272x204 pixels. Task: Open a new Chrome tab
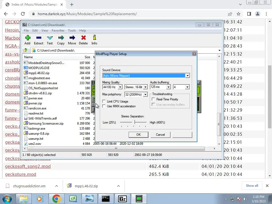pyautogui.click(x=72, y=5)
